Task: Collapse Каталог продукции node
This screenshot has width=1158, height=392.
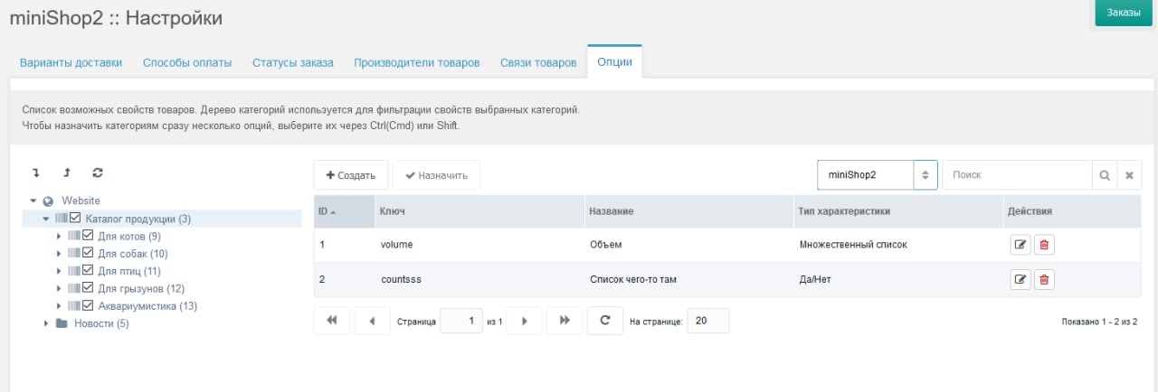Action: coord(46,219)
